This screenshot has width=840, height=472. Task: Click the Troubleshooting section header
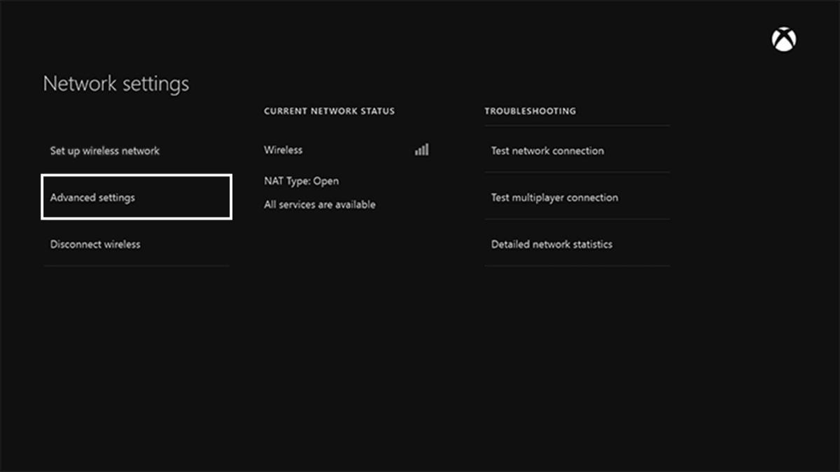pyautogui.click(x=531, y=111)
